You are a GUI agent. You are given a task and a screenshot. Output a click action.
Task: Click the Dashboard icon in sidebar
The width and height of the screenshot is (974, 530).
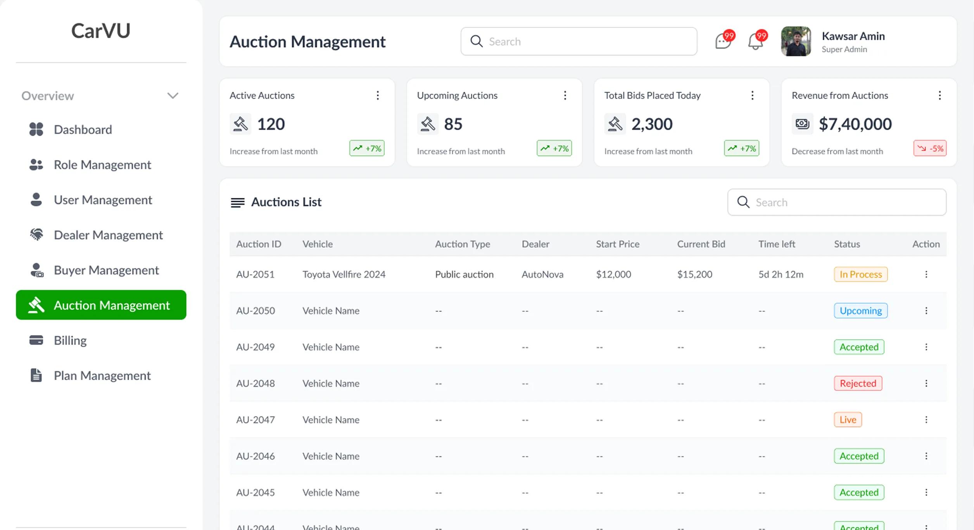tap(36, 129)
